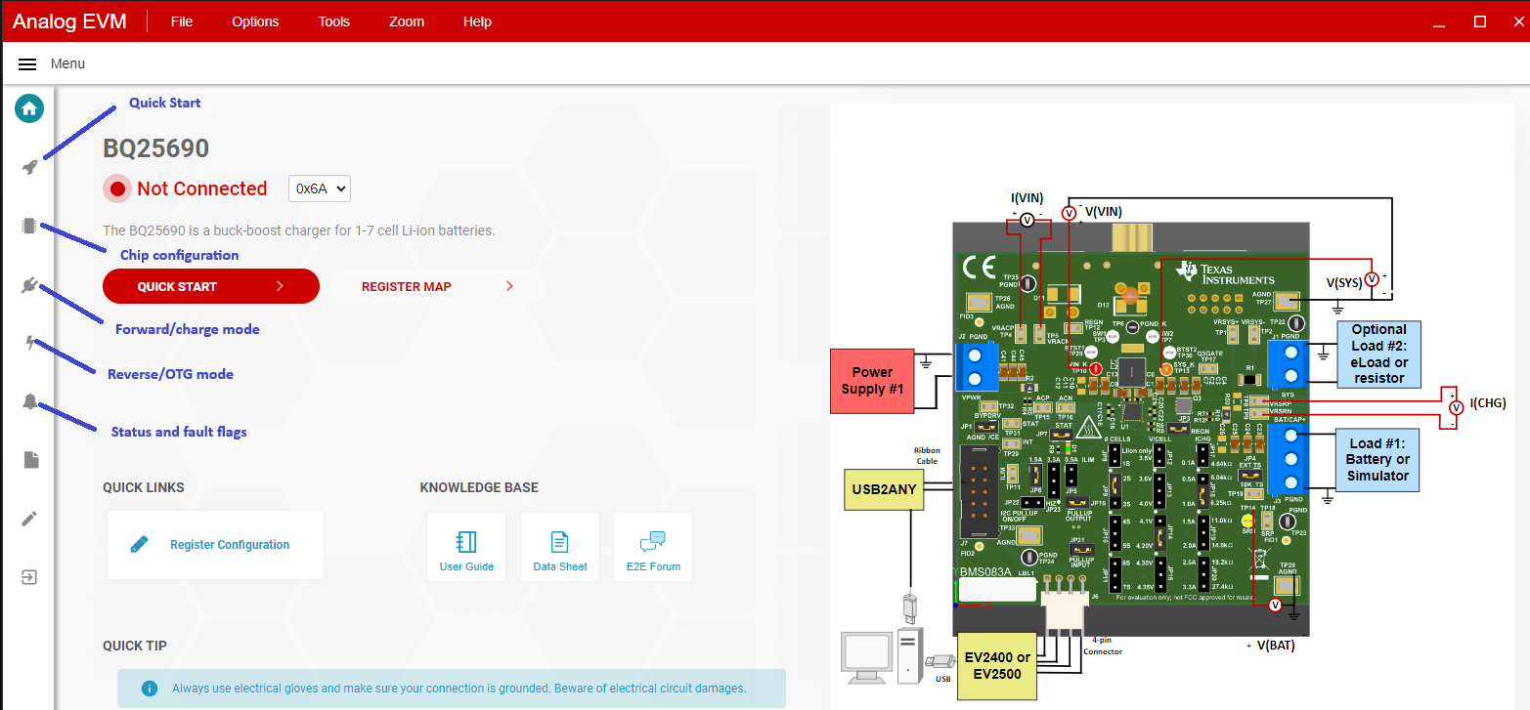Image resolution: width=1530 pixels, height=710 pixels.
Task: Open the E2E Forum tile
Action: (652, 548)
